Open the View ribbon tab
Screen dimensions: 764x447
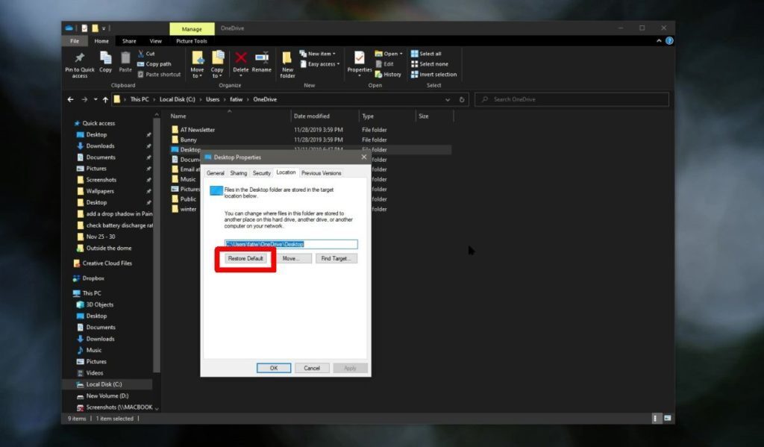tap(155, 41)
